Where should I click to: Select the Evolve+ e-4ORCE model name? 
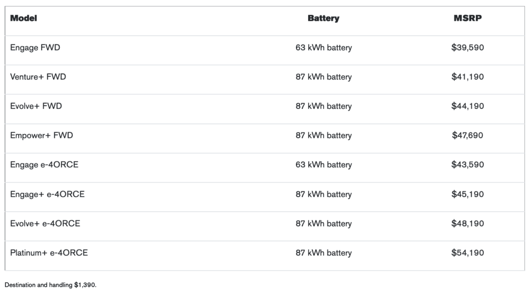coord(45,224)
